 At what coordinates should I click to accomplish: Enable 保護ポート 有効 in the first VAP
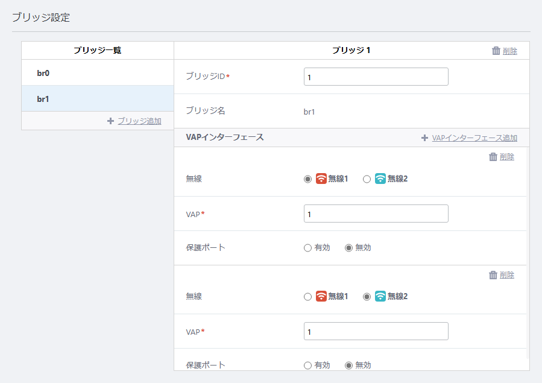coord(307,248)
